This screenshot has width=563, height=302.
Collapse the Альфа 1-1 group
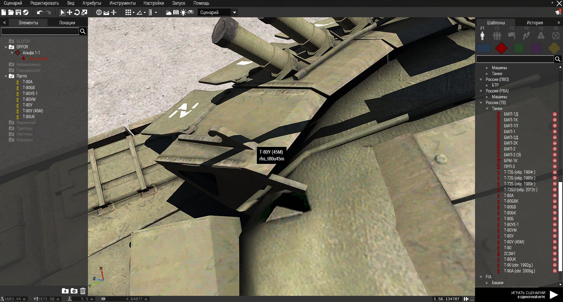(x=12, y=53)
